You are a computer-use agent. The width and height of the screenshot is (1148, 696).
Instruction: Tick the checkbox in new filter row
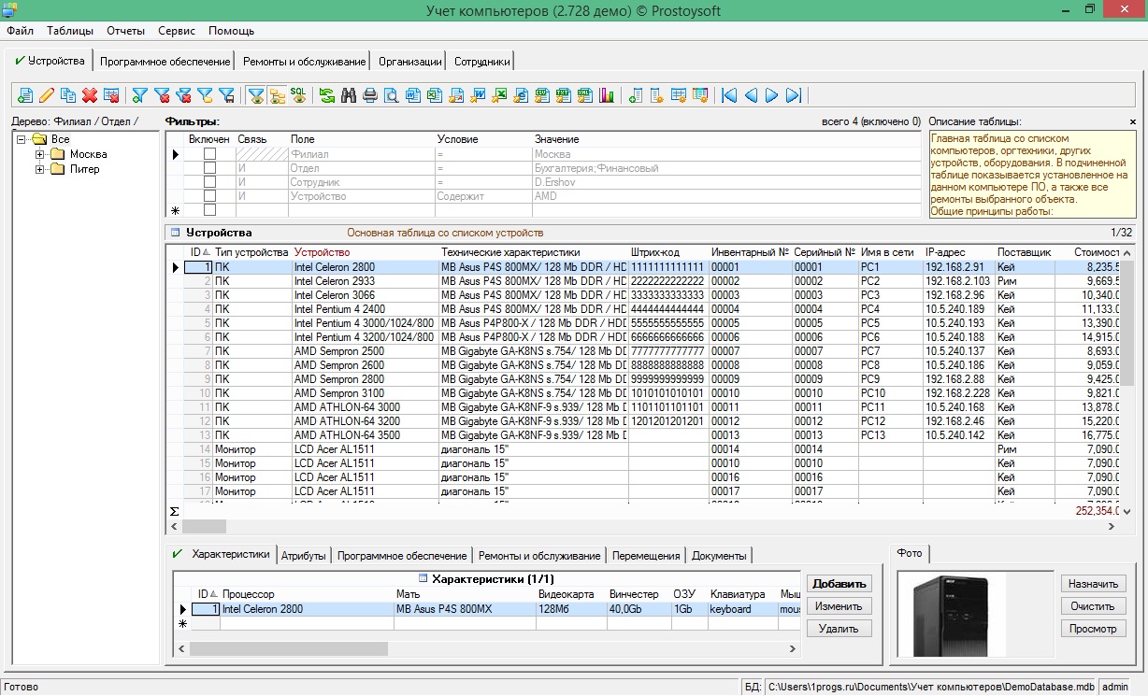pos(209,210)
